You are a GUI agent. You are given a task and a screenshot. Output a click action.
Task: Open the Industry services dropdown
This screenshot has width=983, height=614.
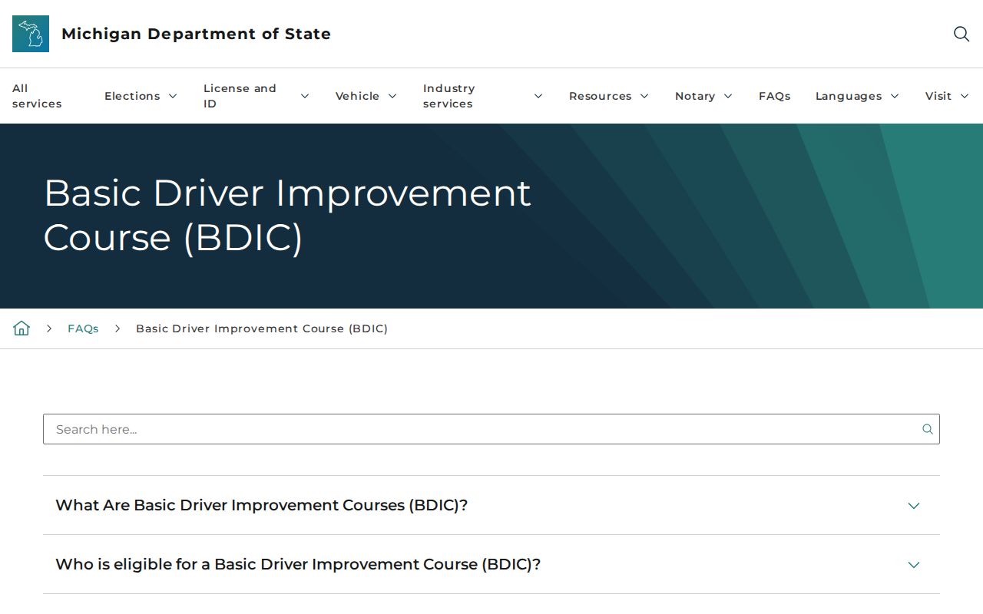(482, 96)
